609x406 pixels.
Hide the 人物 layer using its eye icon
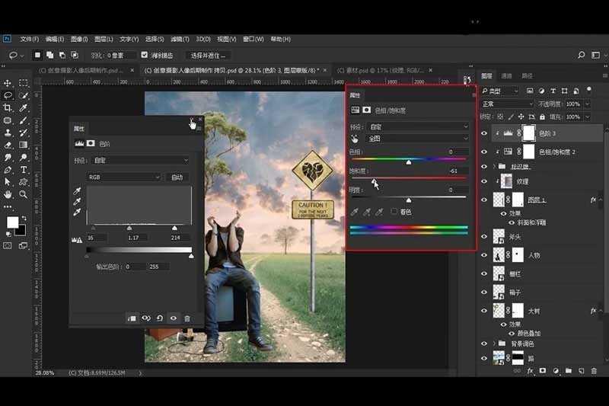(484, 255)
